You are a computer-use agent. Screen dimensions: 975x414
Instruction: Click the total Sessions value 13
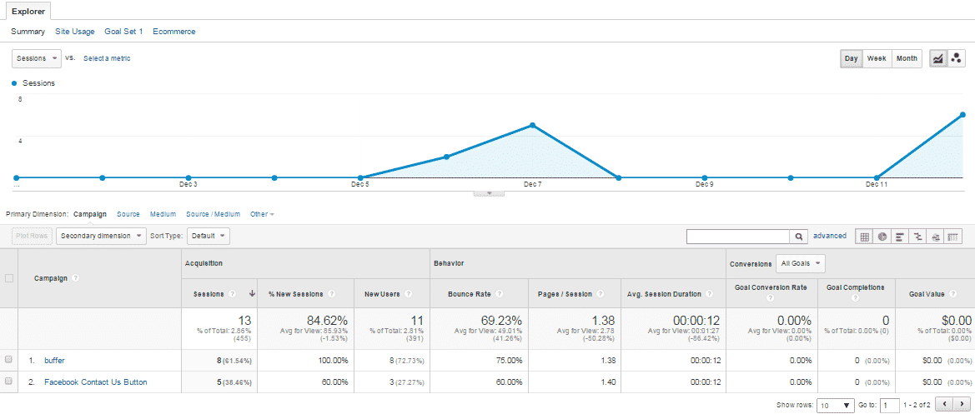pos(244,320)
